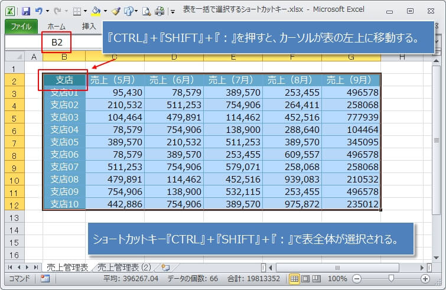The image size is (446, 290).
Task: Apply the yellow fill color bucket
Action: coord(96,11)
